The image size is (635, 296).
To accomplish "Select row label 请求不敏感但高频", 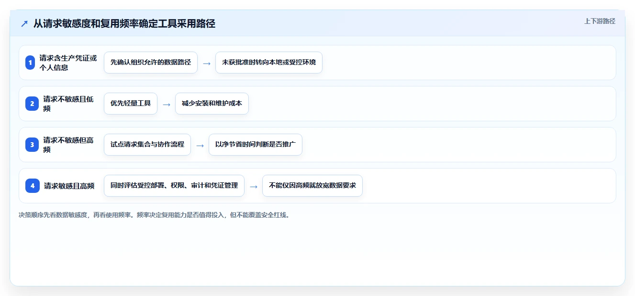I will pos(68,145).
